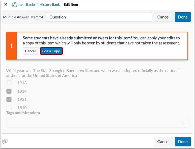This screenshot has height=149, width=195.
Task: Open the feedback icon at bottom left
Action: [5, 141]
